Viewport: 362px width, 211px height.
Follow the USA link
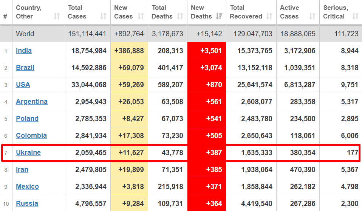click(23, 85)
